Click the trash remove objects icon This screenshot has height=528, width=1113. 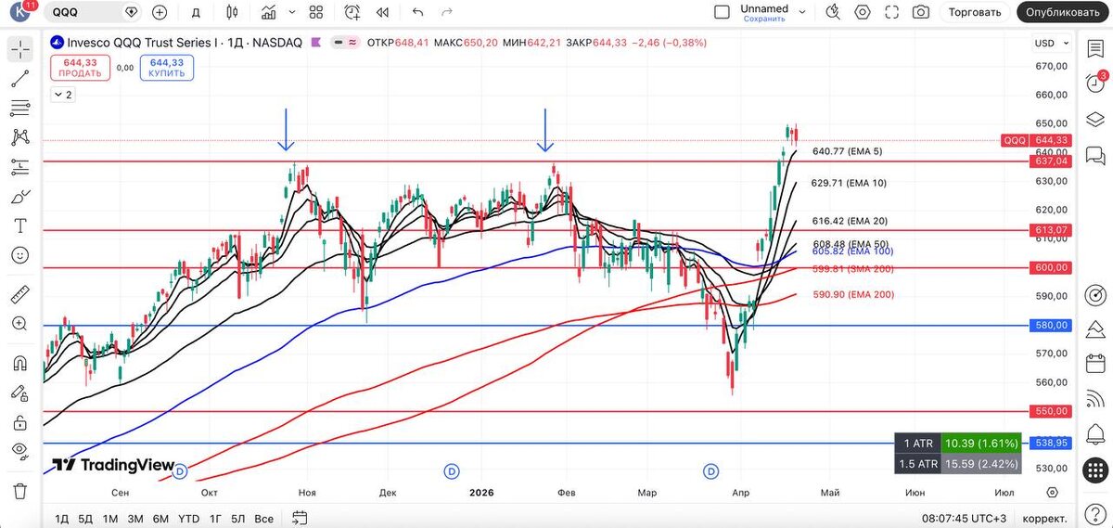pyautogui.click(x=19, y=491)
